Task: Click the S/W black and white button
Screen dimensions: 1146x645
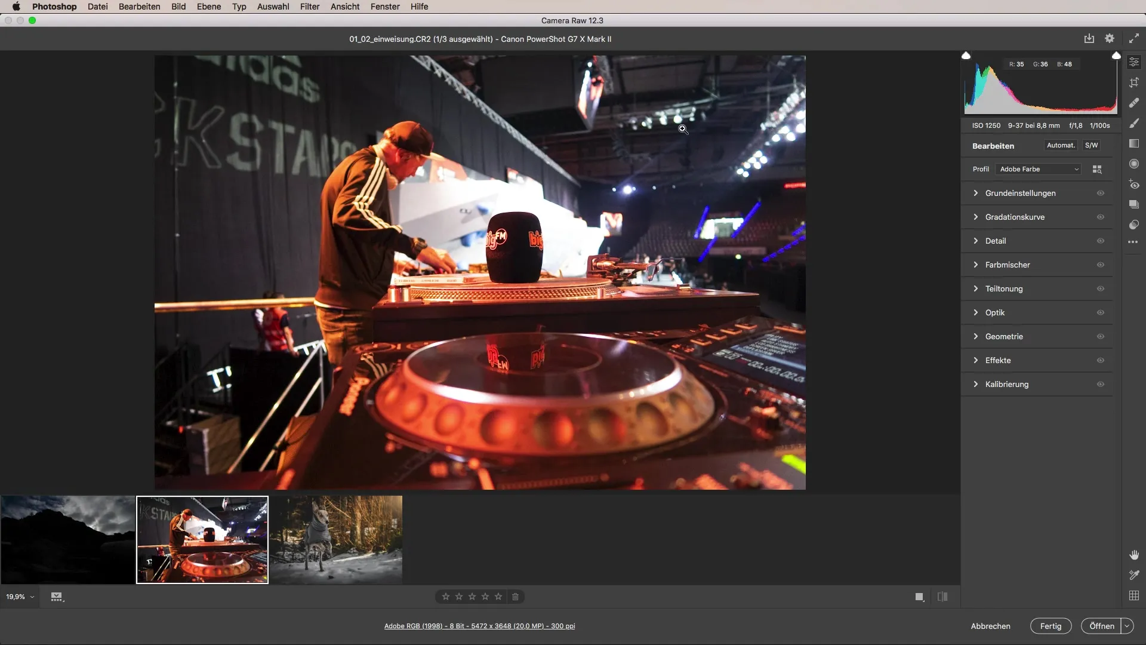Action: [1091, 145]
